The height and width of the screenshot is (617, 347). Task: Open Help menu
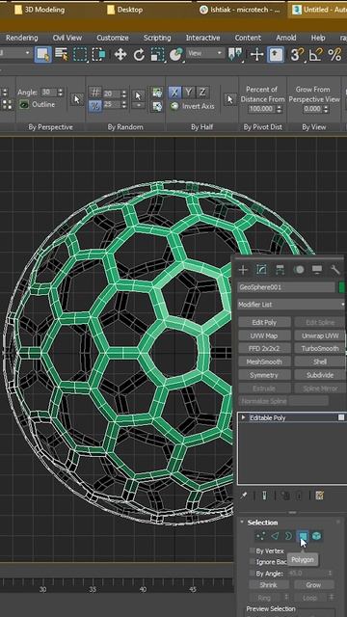pos(318,38)
